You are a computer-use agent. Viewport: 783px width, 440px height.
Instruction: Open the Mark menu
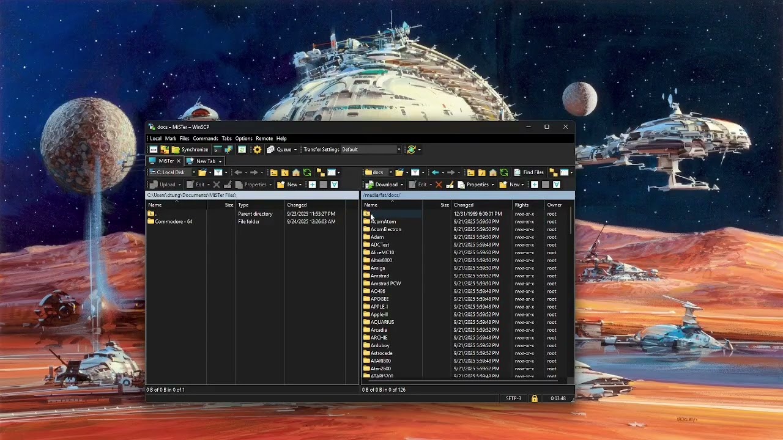171,139
